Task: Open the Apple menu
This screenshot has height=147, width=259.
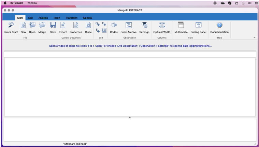Action: pyautogui.click(x=5, y=3)
